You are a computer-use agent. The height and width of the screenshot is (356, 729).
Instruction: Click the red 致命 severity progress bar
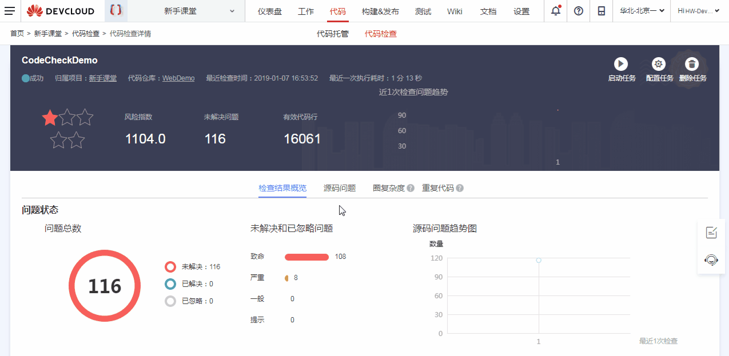(x=306, y=257)
